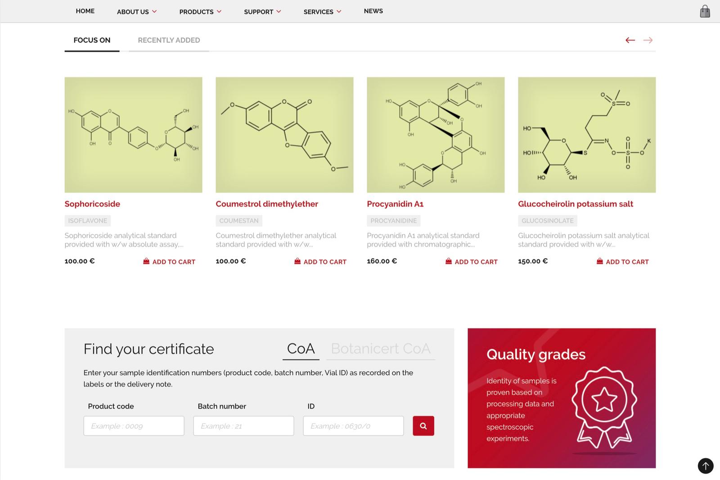Expand the Services menu
Screen dimensions: 720x480
(322, 12)
